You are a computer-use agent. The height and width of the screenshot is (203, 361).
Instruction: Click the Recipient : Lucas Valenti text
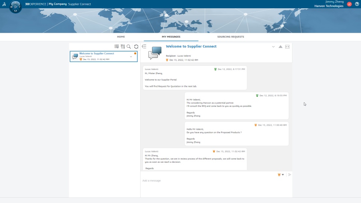pyautogui.click(x=178, y=56)
